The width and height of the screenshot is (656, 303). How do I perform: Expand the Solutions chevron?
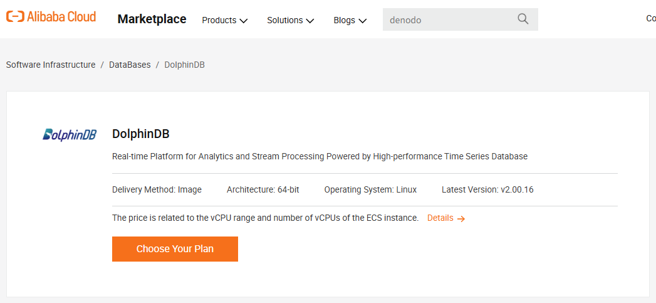310,21
